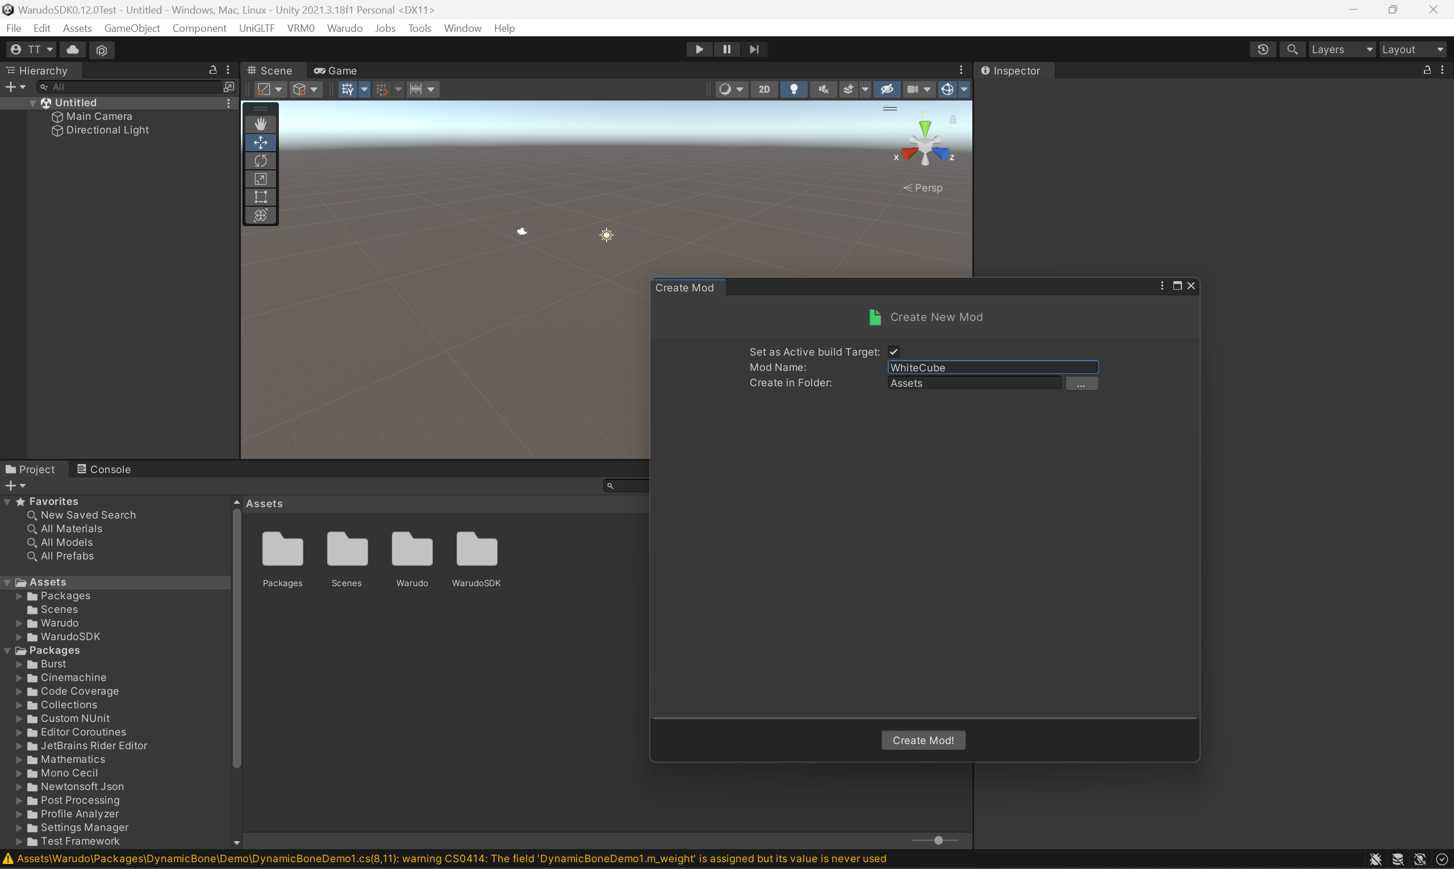Select the combined Transform tool
The width and height of the screenshot is (1454, 869).
(261, 215)
